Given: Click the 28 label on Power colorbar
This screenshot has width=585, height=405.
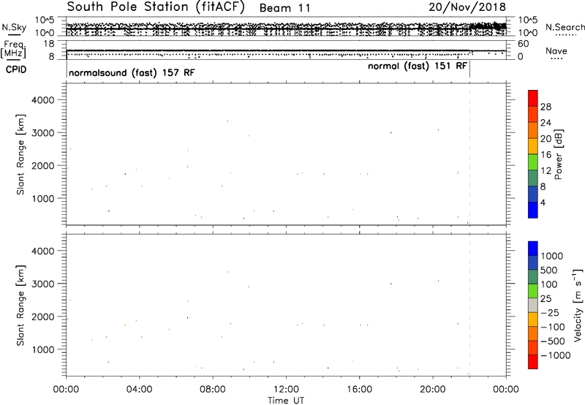Looking at the screenshot, I should (546, 107).
